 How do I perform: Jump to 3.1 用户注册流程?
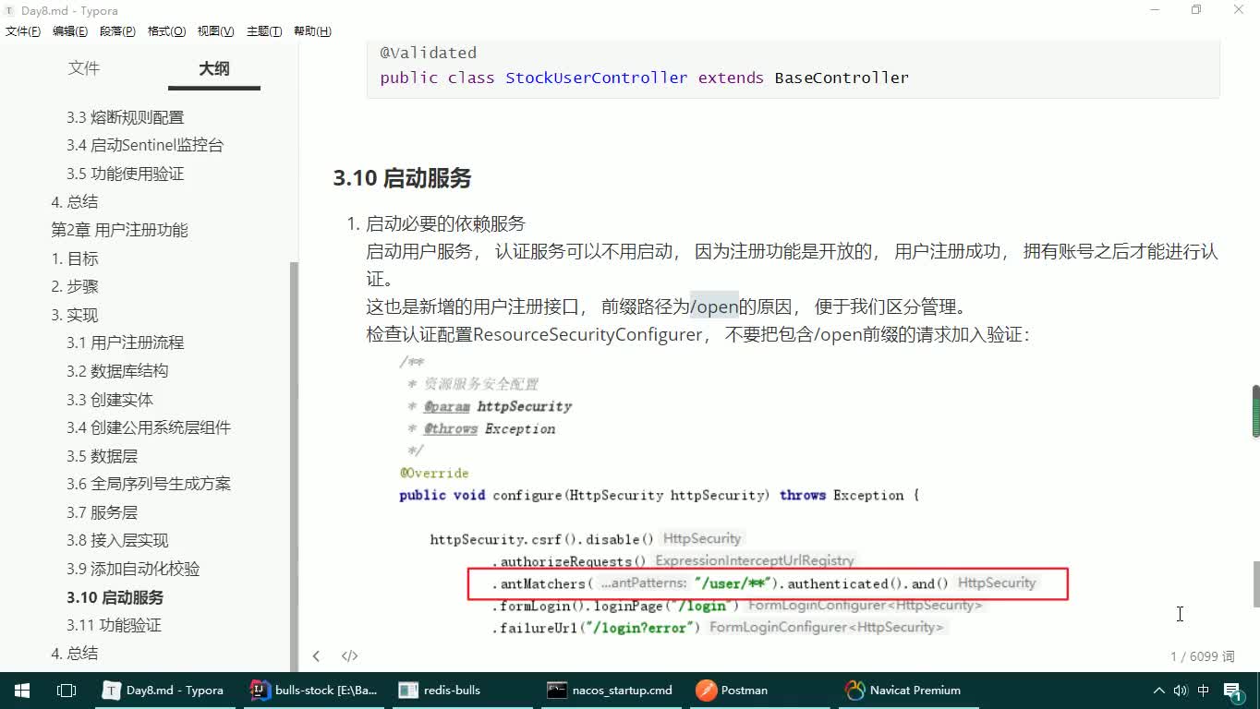coord(125,342)
